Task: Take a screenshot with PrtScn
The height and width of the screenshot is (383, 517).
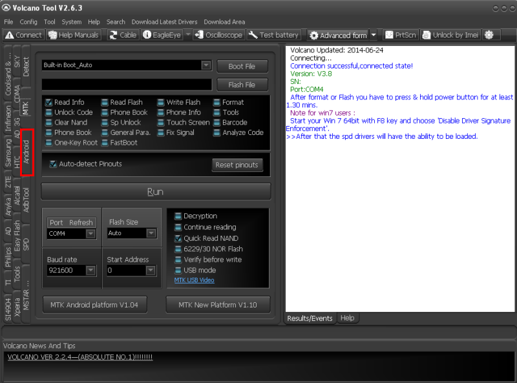Action: pos(401,35)
